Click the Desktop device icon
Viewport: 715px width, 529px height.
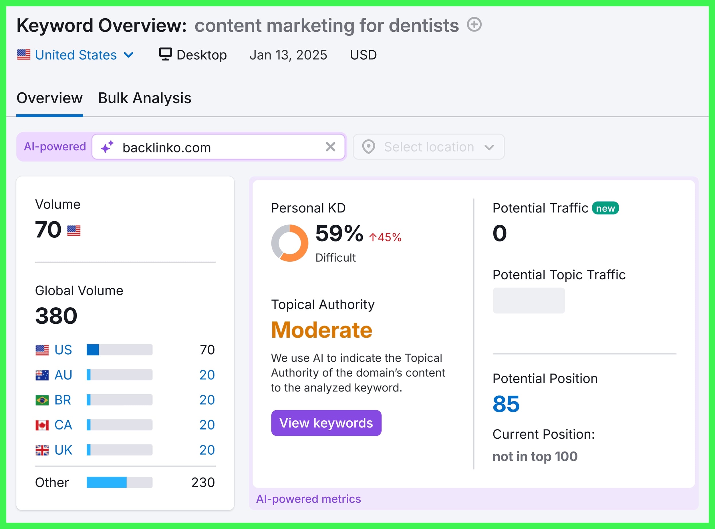click(165, 54)
